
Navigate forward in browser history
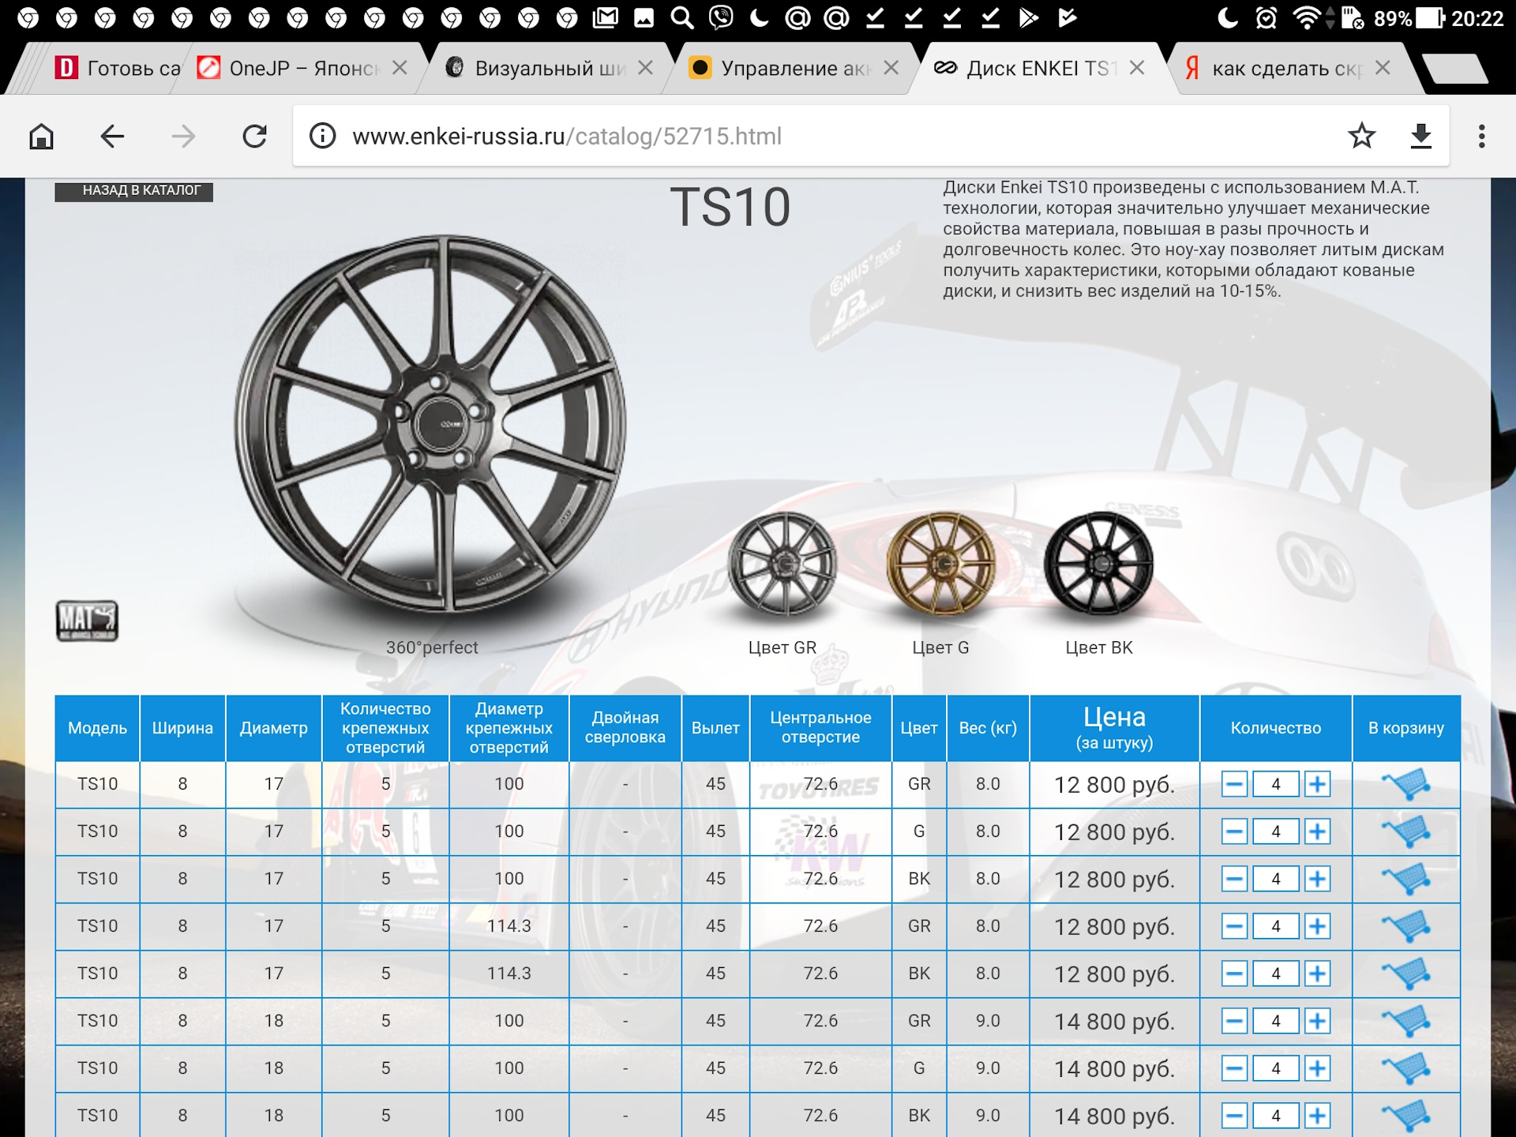[x=183, y=137]
